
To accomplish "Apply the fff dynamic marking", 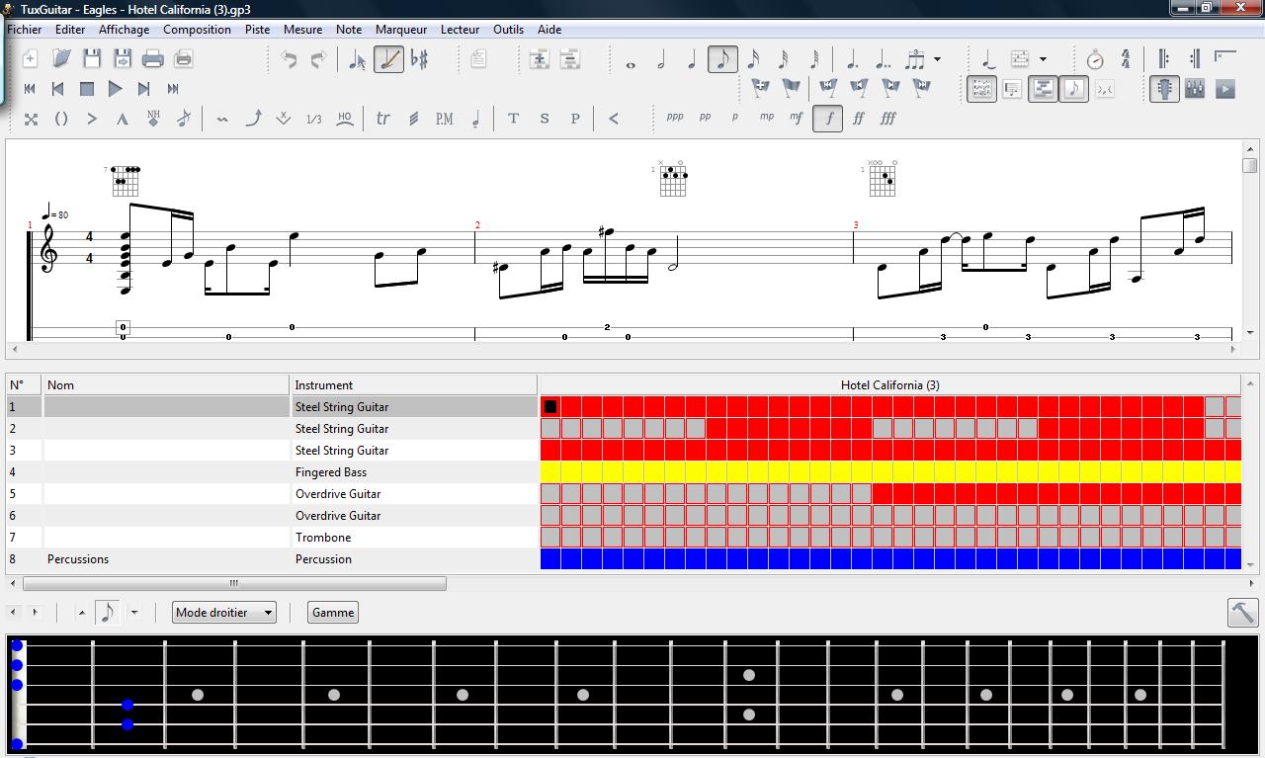I will coord(888,119).
